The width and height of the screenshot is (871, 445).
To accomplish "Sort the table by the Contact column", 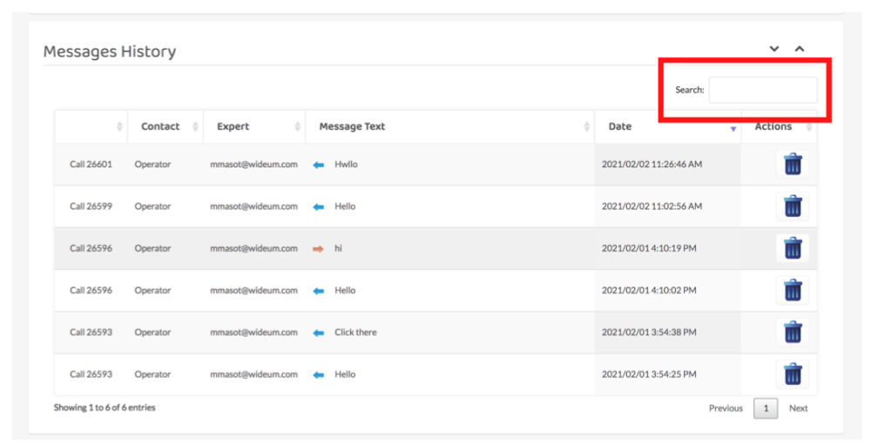I will click(x=160, y=126).
